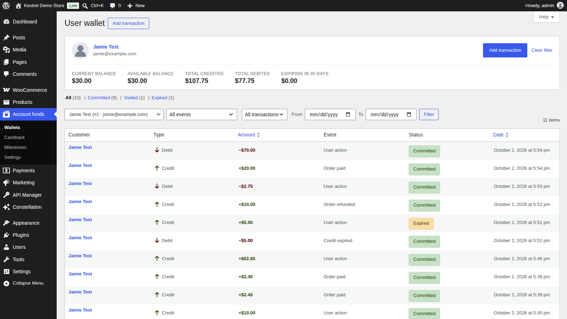Show Committed transactions filter
Image resolution: width=567 pixels, height=319 pixels.
99,98
